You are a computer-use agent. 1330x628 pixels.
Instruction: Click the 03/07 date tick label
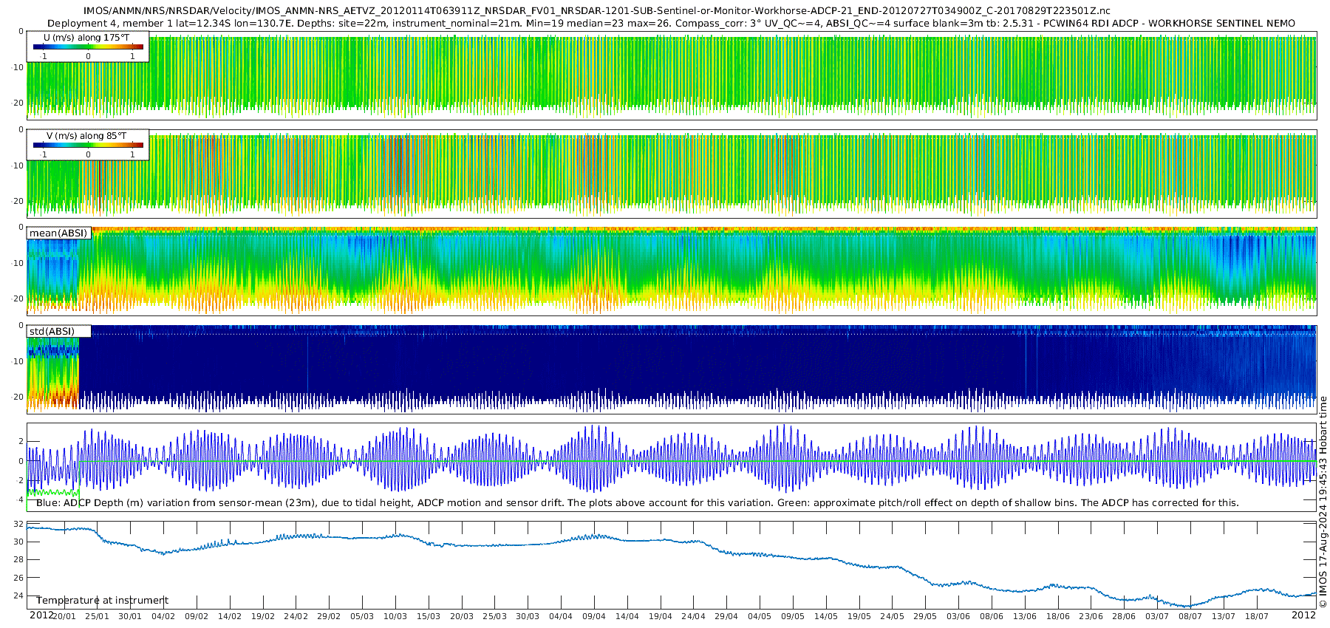1157,616
